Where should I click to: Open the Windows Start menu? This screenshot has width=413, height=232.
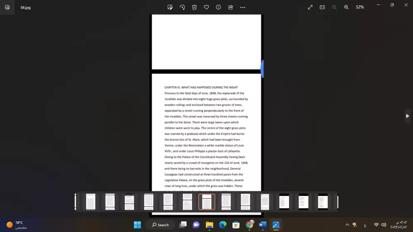[137, 225]
